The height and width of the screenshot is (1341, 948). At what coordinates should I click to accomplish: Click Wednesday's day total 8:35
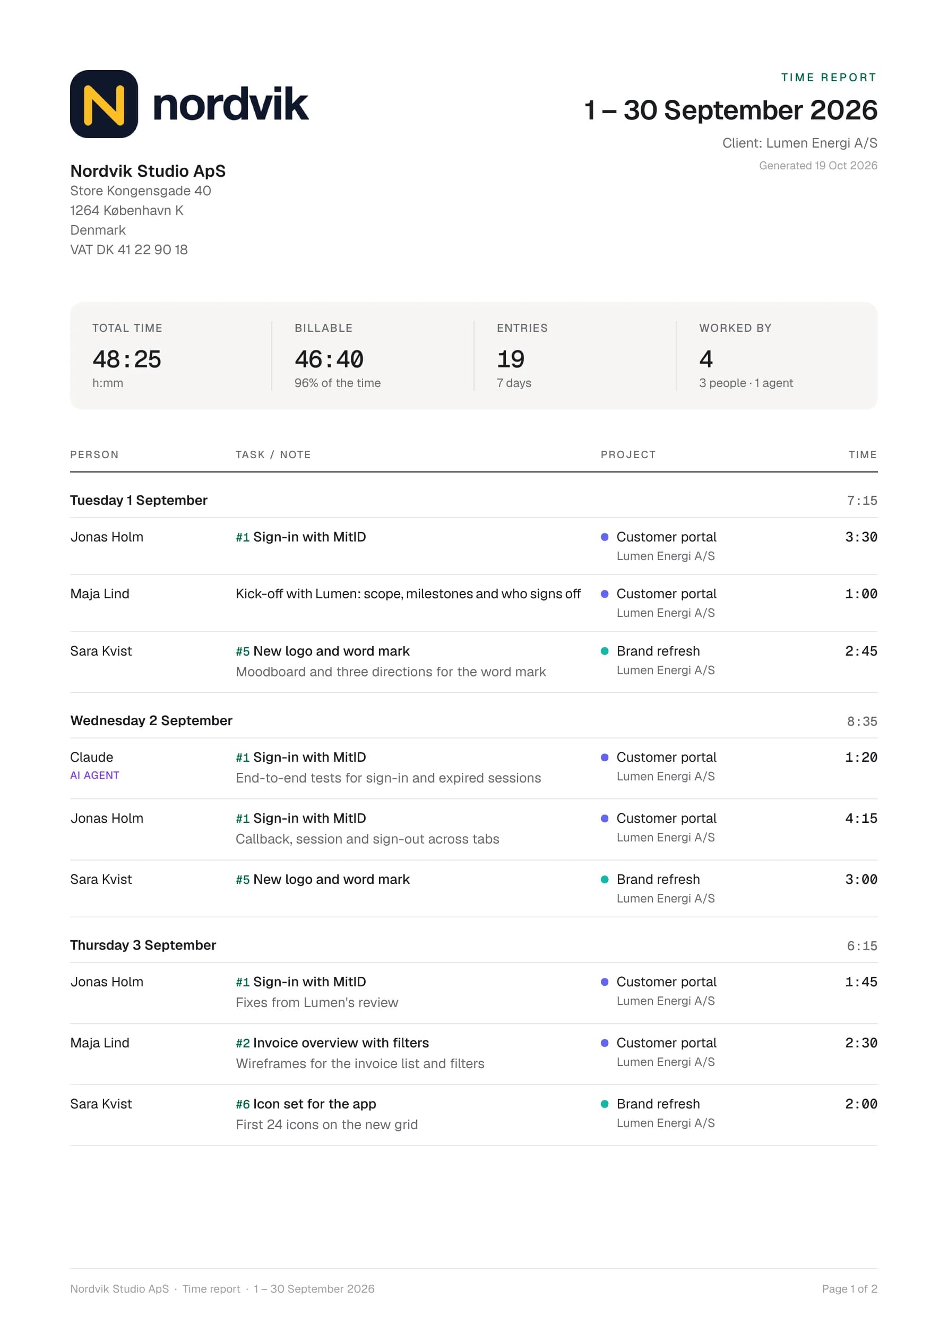coord(862,721)
